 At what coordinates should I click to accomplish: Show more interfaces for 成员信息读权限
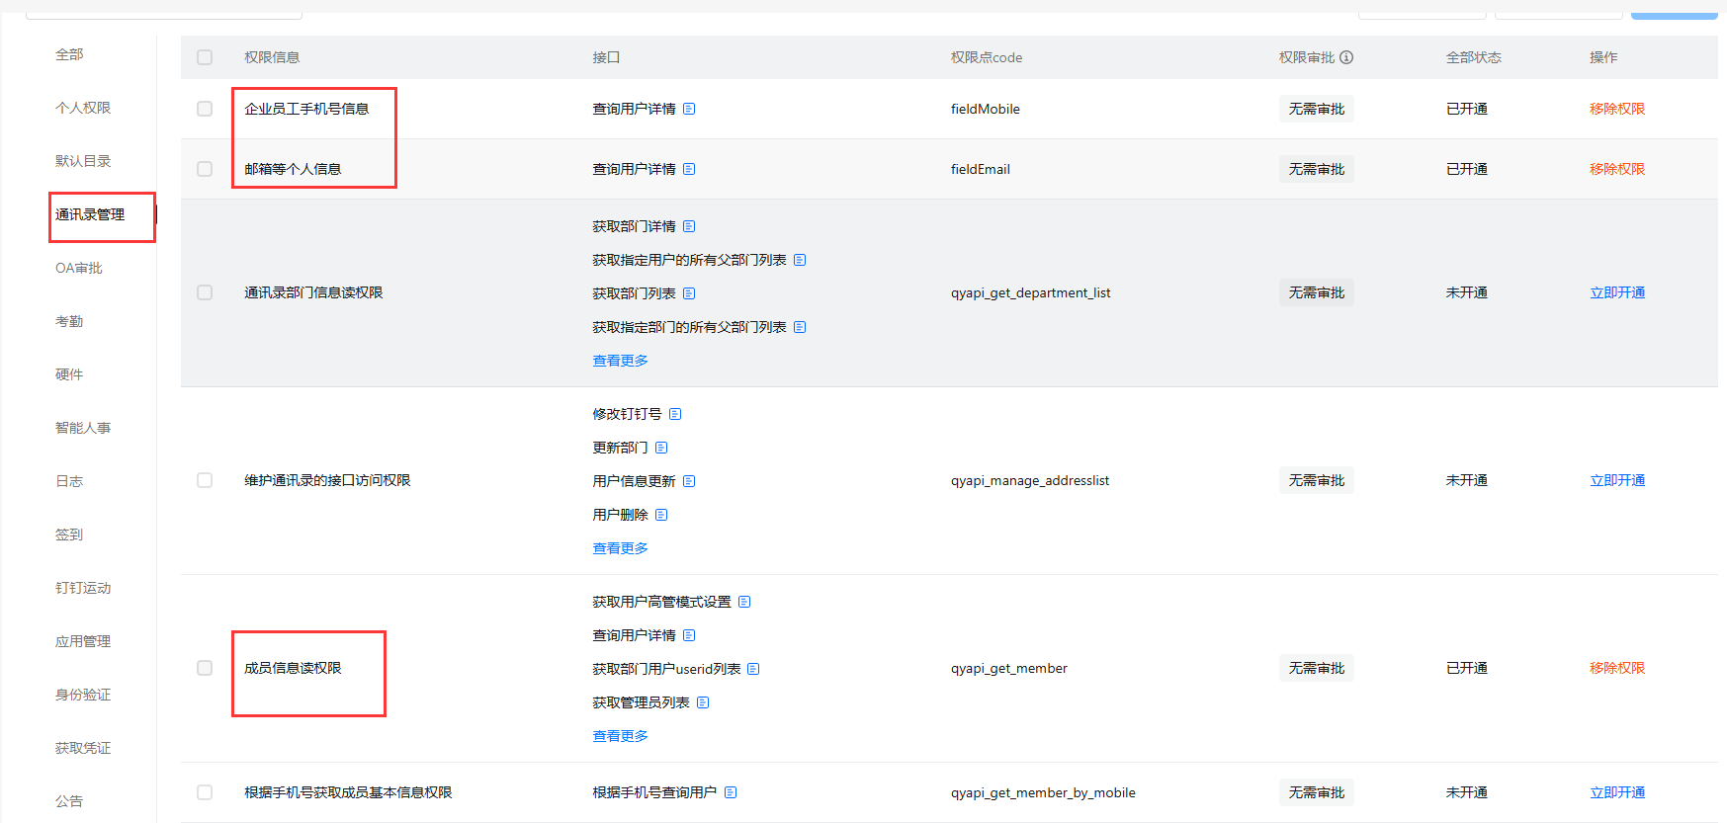pyautogui.click(x=620, y=736)
